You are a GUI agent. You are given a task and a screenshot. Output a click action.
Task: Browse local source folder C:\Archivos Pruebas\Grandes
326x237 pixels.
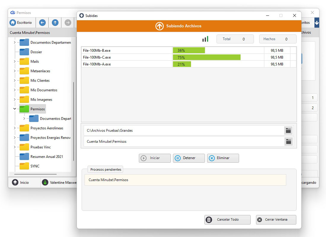pos(288,131)
